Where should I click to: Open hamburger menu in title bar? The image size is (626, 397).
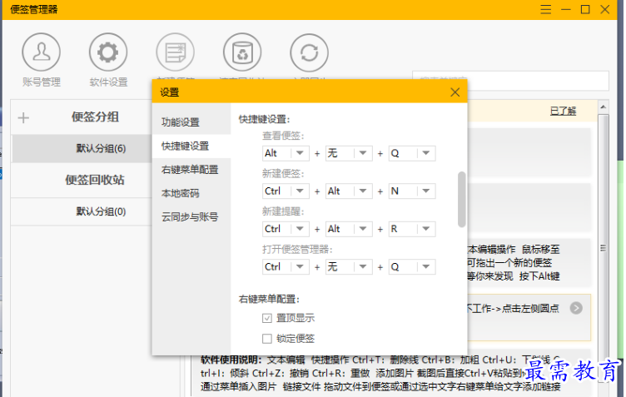click(546, 9)
